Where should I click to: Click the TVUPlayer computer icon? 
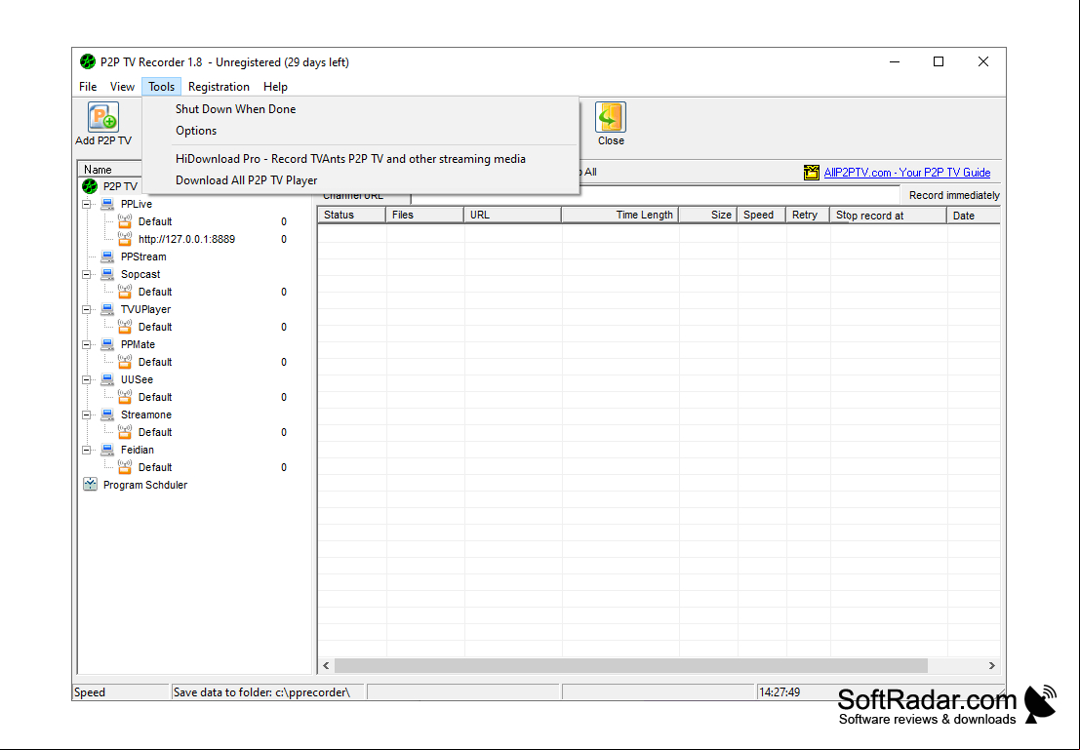click(x=107, y=309)
